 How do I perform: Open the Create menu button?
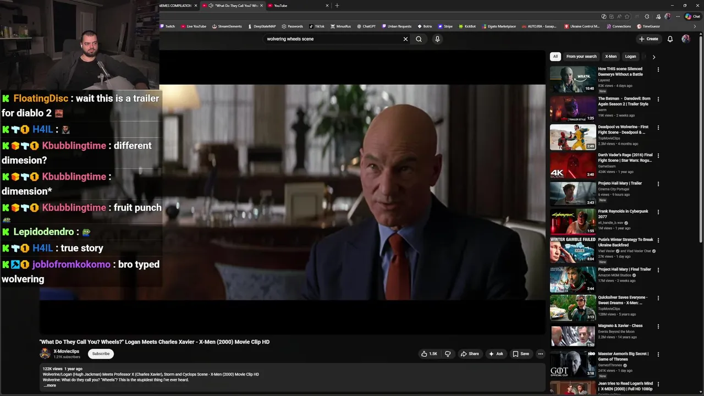click(x=648, y=39)
